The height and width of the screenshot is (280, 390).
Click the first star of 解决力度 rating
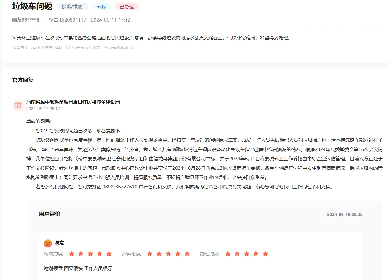(x=71, y=254)
